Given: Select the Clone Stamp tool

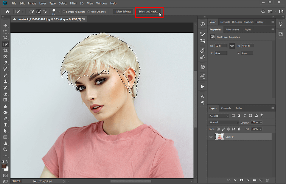Looking at the screenshot, I should (5, 81).
